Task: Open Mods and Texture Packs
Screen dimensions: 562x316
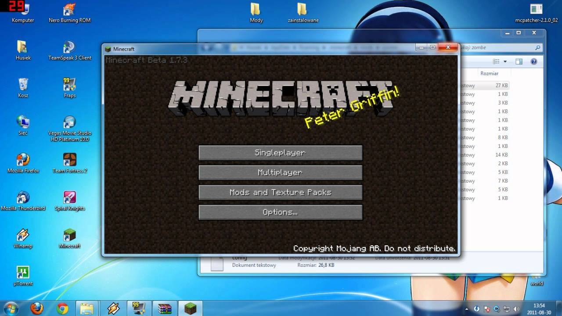Action: tap(280, 192)
